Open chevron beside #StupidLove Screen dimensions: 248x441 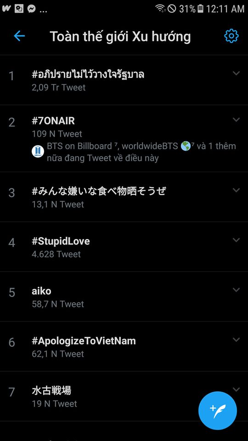[236, 240]
